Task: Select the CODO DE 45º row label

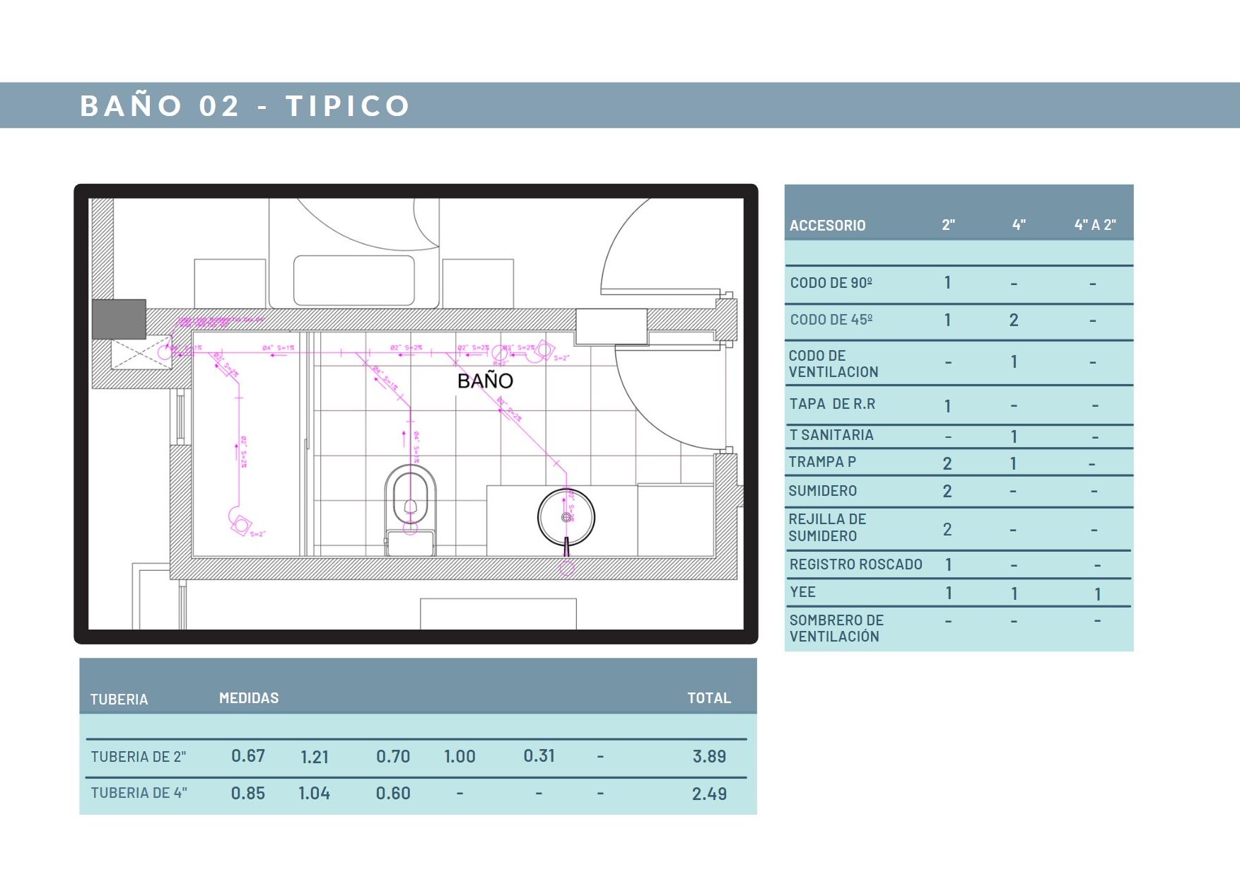Action: 831,320
